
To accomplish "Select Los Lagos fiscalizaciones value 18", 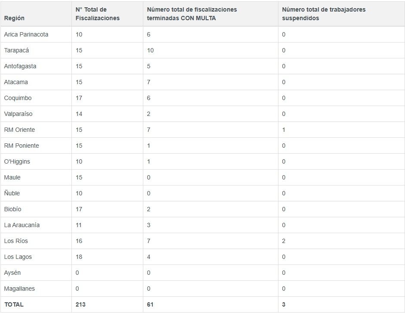I will tap(79, 257).
